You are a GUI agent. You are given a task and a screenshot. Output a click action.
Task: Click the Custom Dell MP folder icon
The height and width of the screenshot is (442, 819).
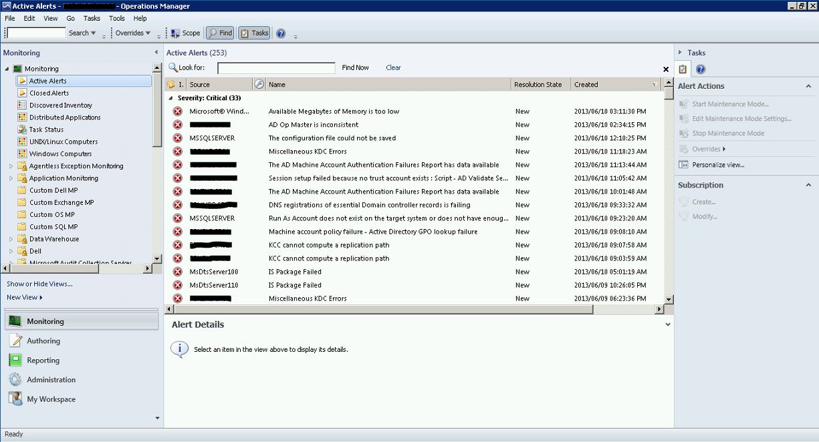coord(23,190)
